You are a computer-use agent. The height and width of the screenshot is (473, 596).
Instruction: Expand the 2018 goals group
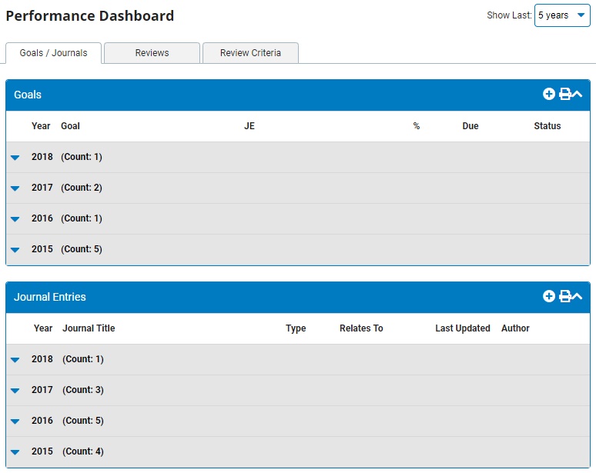15,158
